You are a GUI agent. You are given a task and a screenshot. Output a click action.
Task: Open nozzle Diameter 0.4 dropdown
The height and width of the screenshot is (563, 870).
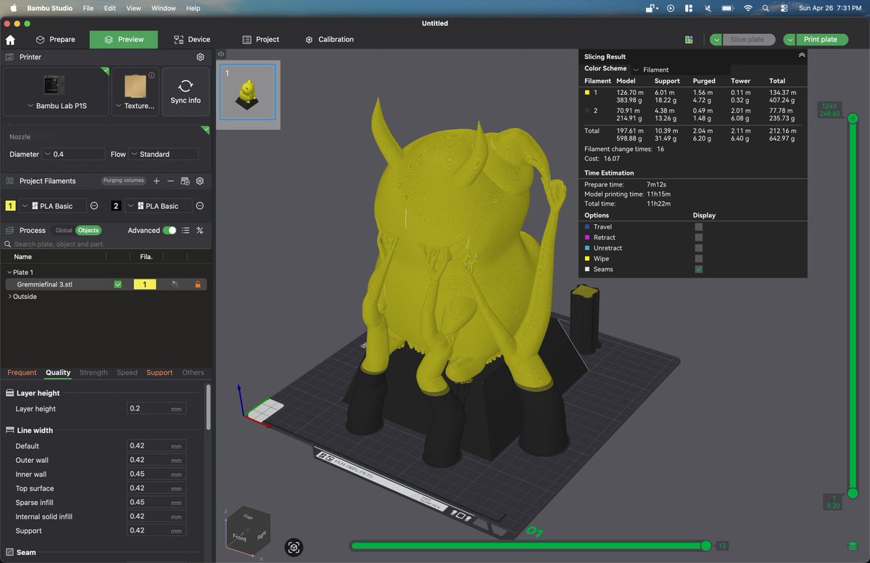point(73,155)
